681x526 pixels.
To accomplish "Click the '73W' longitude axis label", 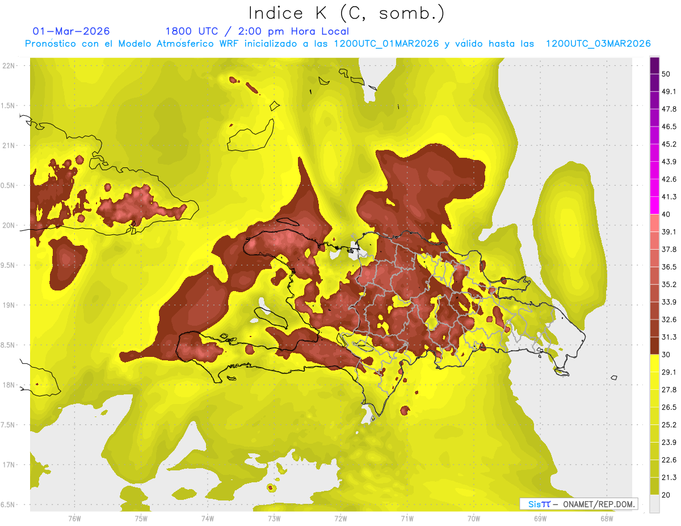I will click(x=274, y=519).
